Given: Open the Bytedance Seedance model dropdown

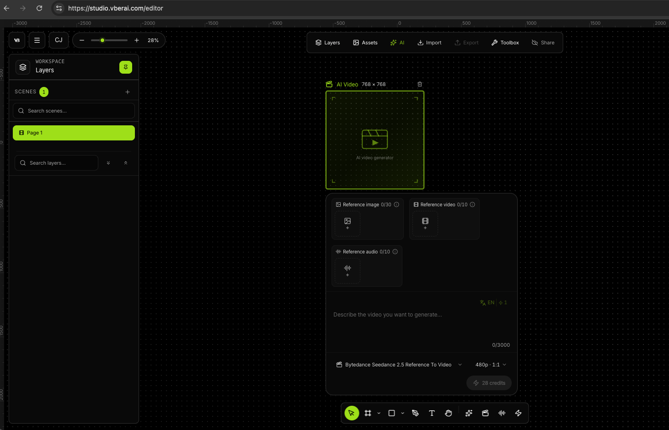Looking at the screenshot, I should [399, 365].
